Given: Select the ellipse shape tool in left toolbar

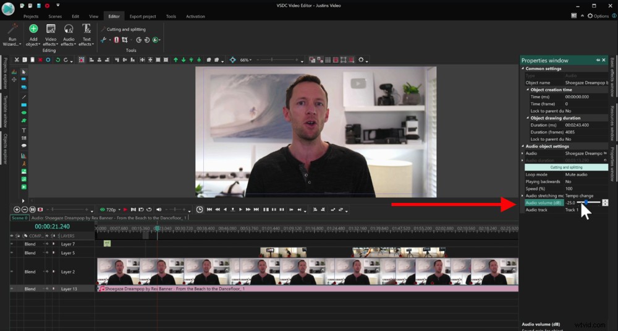Looking at the screenshot, I should pos(23,113).
